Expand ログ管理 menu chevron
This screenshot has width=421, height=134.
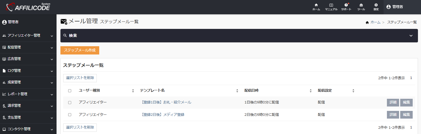52,71
